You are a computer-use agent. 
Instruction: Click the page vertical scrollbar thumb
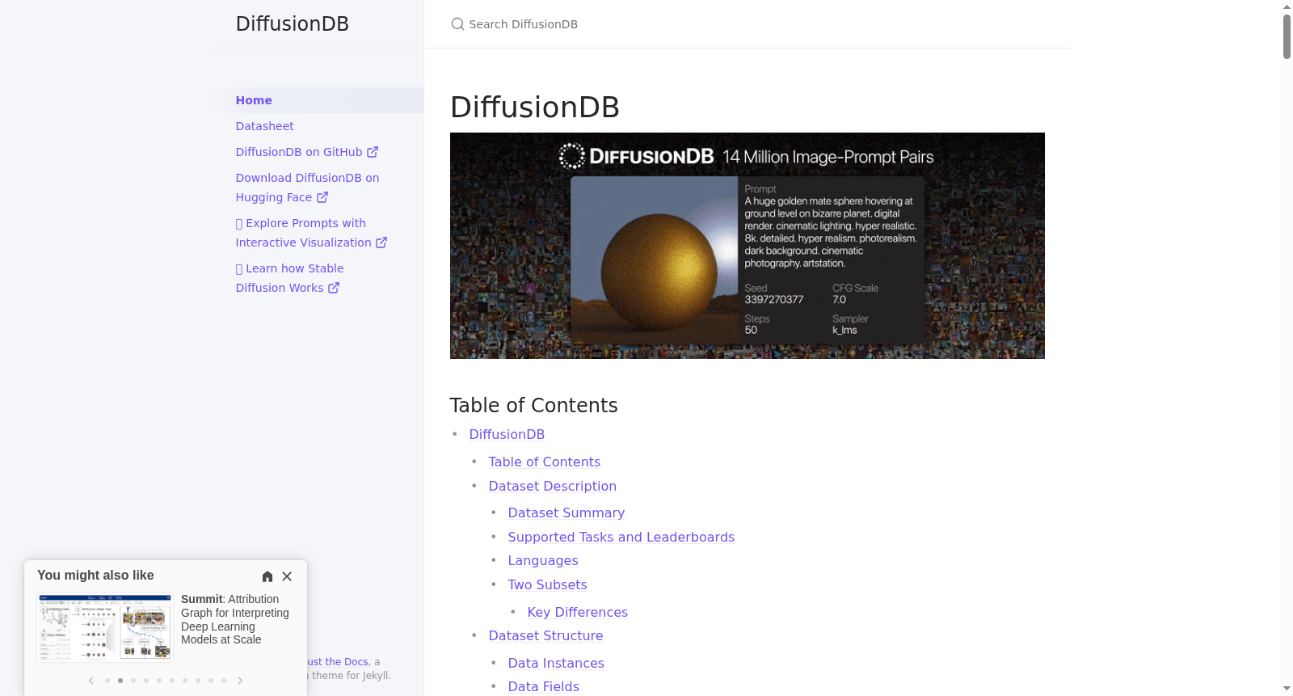pos(1287,36)
